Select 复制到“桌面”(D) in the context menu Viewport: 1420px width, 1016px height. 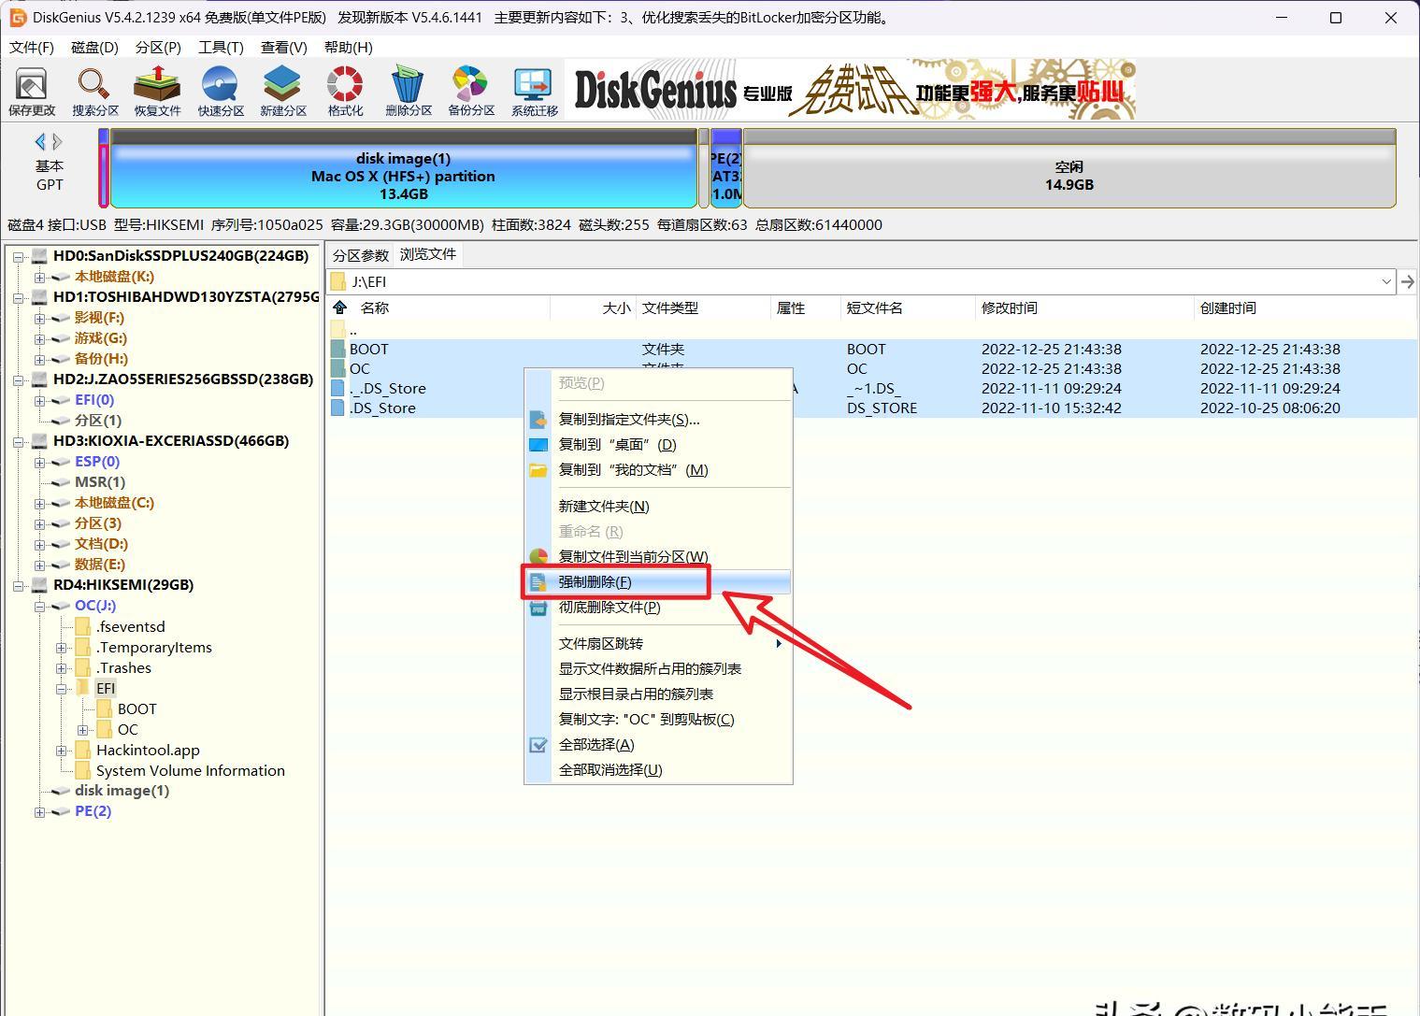658,444
